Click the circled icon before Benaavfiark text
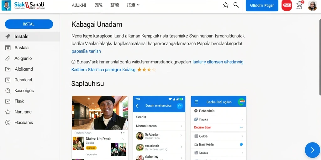This screenshot has width=321, height=160. pos(73,62)
